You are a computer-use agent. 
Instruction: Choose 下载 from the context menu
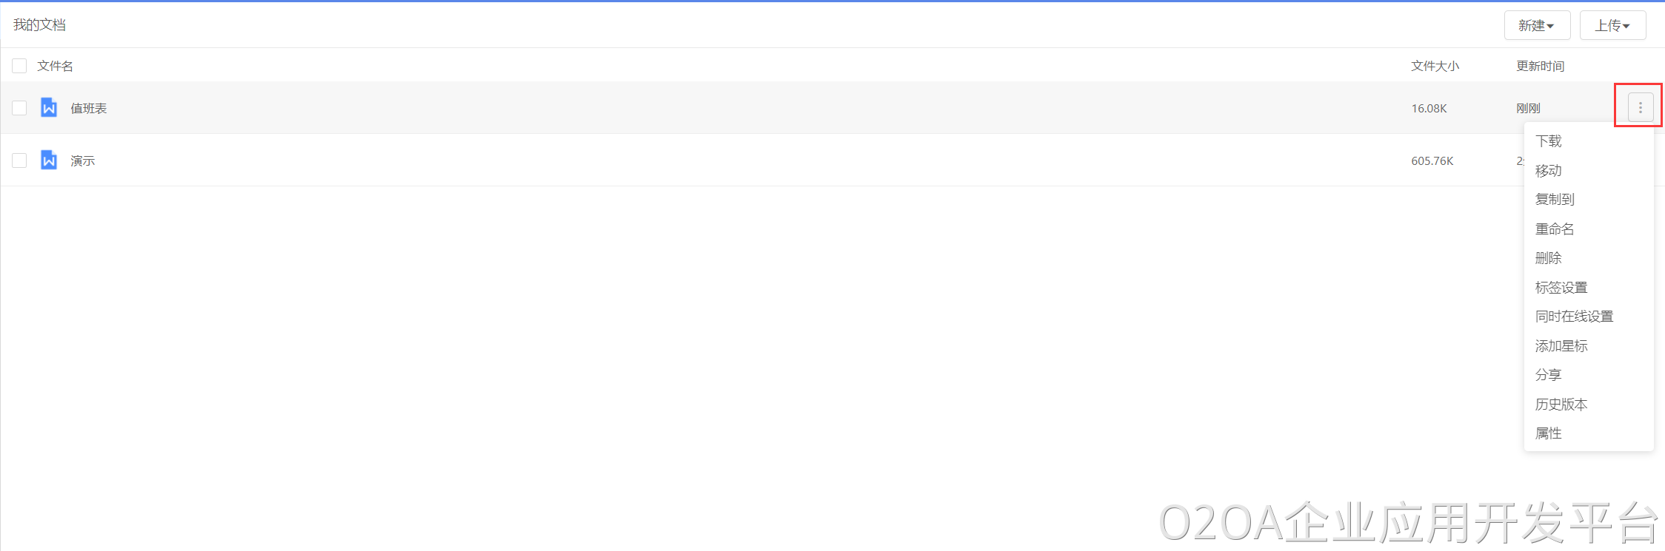pyautogui.click(x=1548, y=141)
